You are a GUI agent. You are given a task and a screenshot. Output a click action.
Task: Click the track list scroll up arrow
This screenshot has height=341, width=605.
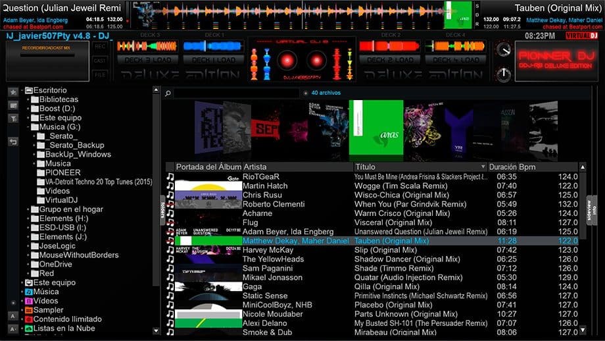click(583, 167)
